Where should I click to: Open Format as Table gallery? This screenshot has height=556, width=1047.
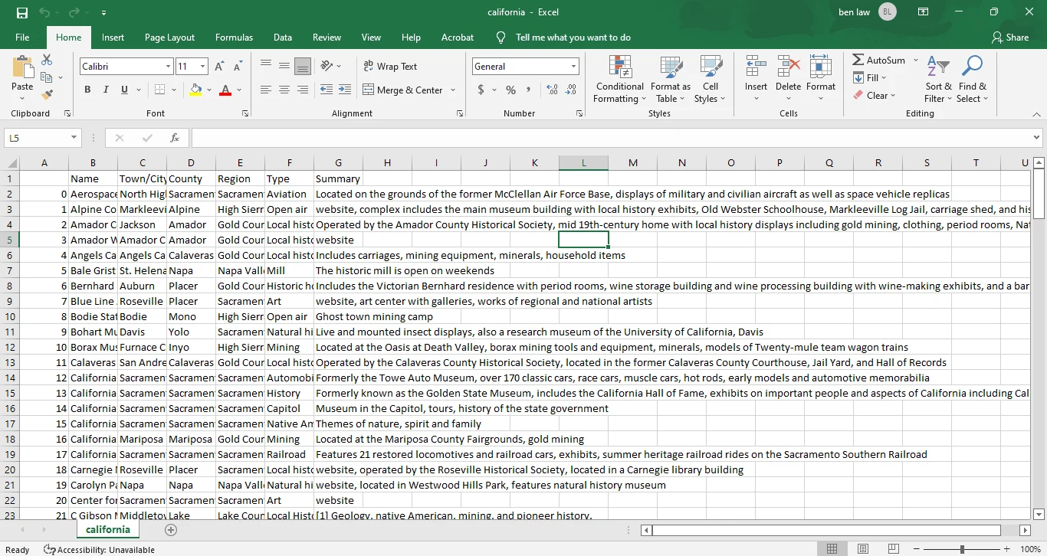pos(671,79)
